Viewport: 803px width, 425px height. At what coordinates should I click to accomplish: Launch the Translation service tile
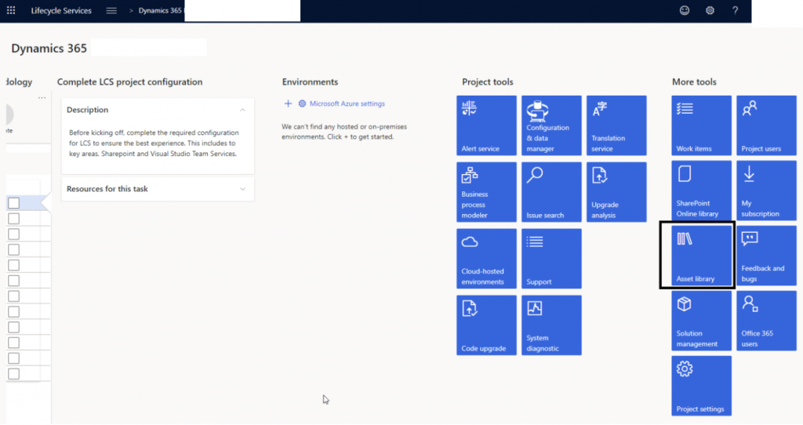pyautogui.click(x=616, y=125)
